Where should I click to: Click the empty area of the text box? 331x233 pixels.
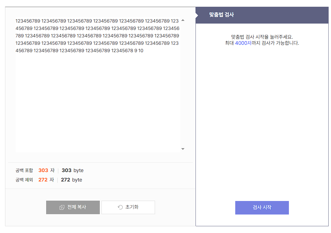(x=98, y=101)
